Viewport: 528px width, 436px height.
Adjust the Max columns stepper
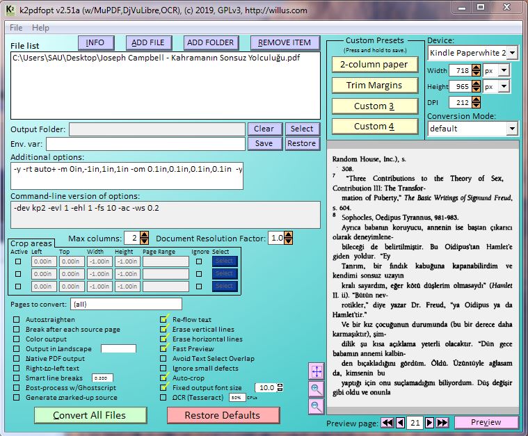click(144, 238)
